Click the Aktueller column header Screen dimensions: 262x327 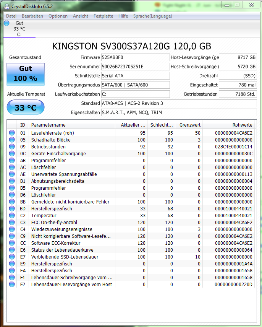(131, 125)
